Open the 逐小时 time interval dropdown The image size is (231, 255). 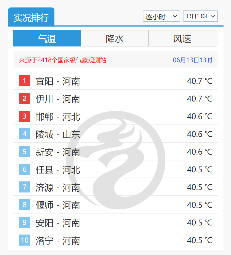tap(161, 16)
